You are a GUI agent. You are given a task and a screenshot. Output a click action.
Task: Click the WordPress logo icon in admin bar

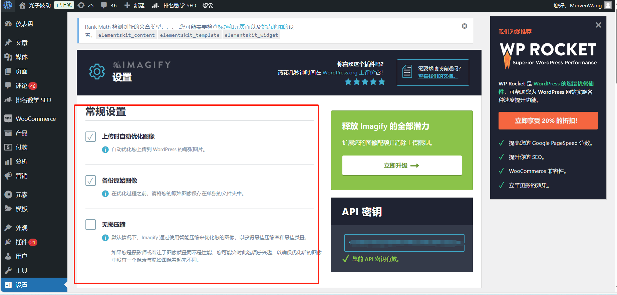pos(8,5)
